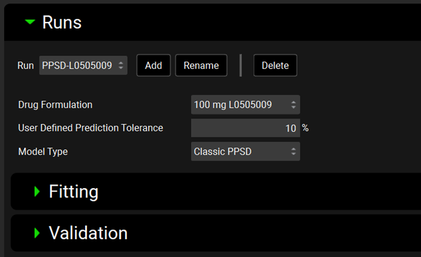
Task: Rename the selected run
Action: 201,66
